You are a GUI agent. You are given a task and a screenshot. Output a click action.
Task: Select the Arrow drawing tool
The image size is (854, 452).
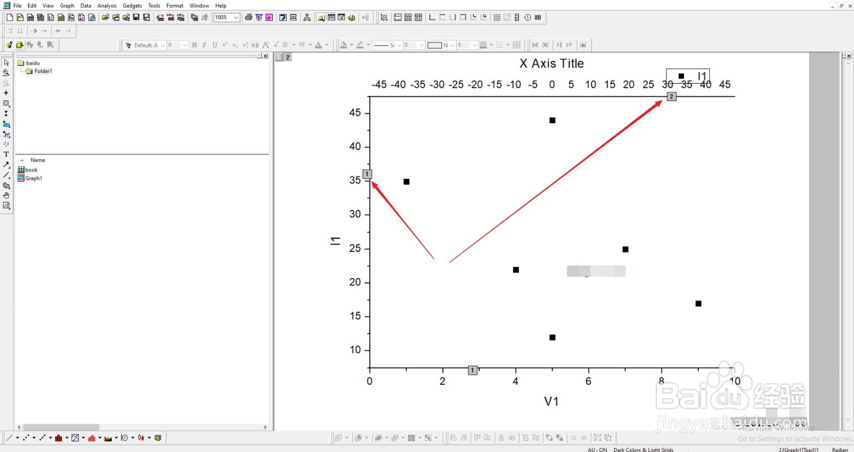coord(6,164)
